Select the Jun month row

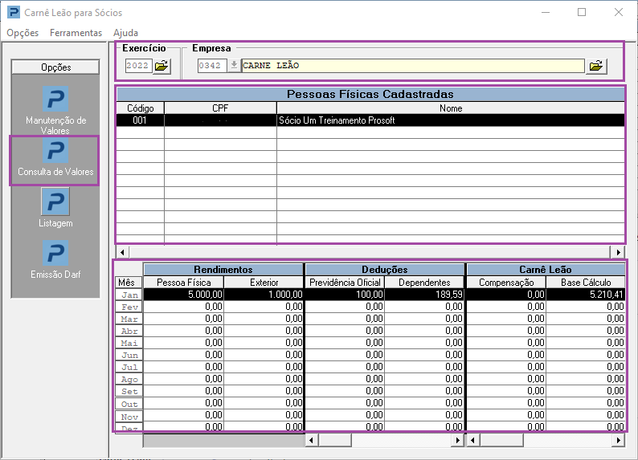(129, 355)
